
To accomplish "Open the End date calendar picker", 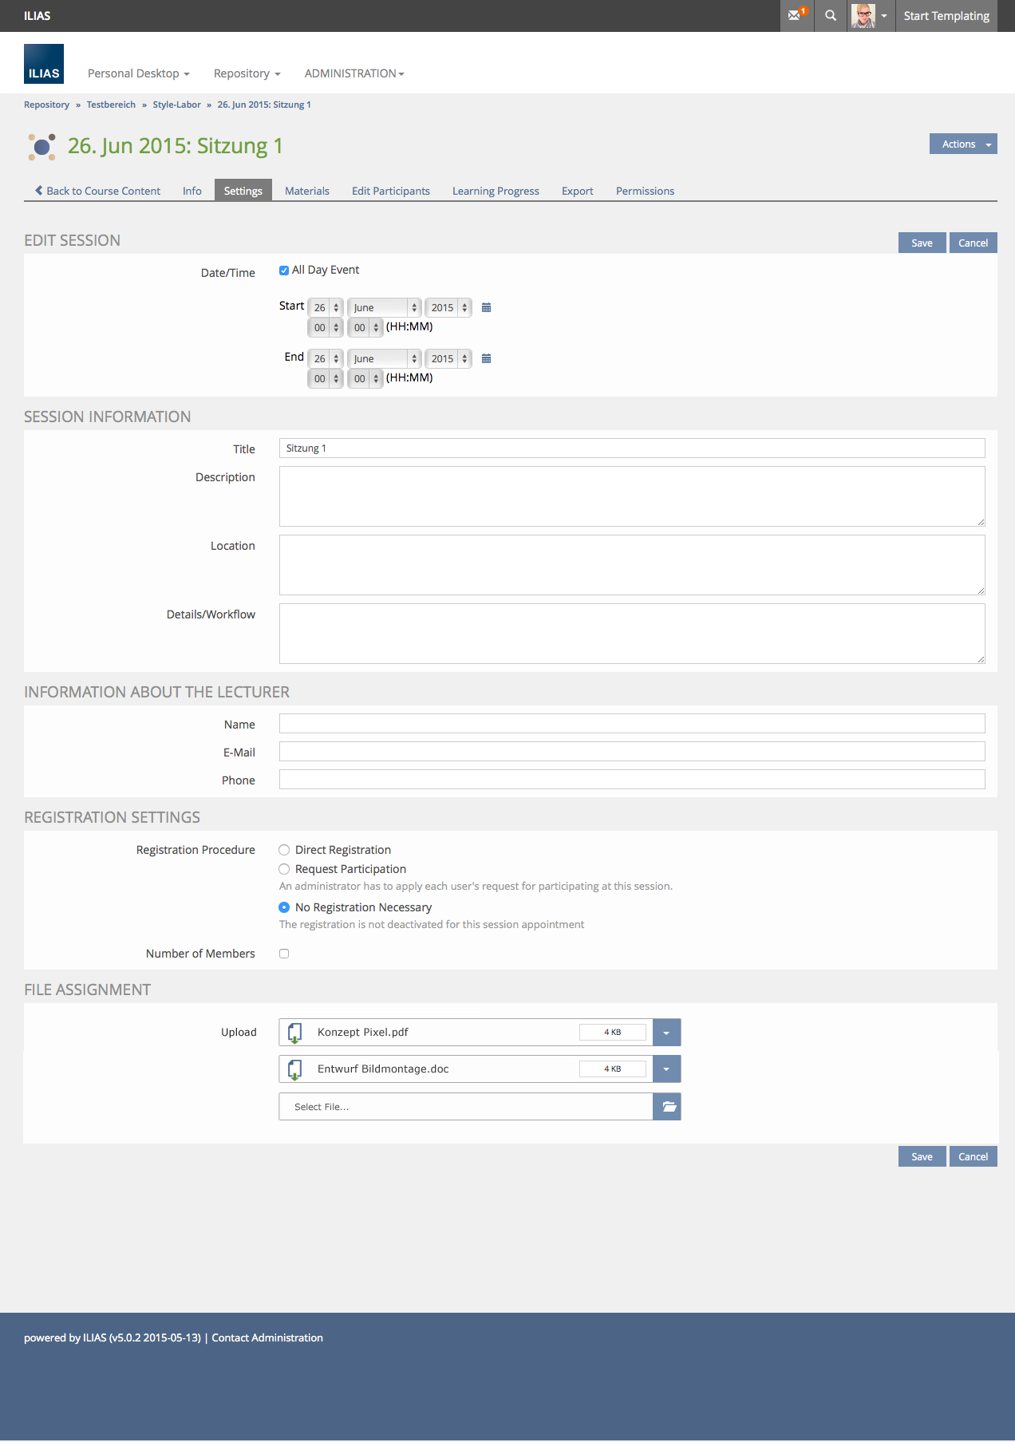I will (486, 359).
